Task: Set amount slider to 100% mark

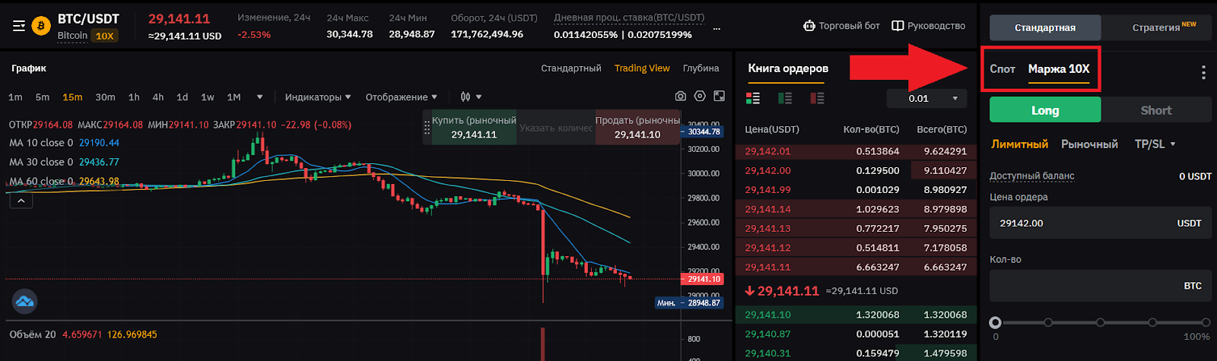Action: tap(1206, 322)
